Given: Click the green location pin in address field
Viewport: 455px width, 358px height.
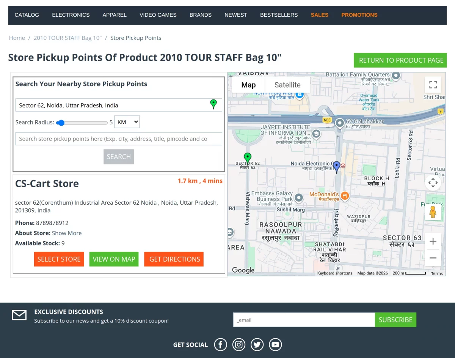Looking at the screenshot, I should point(213,104).
